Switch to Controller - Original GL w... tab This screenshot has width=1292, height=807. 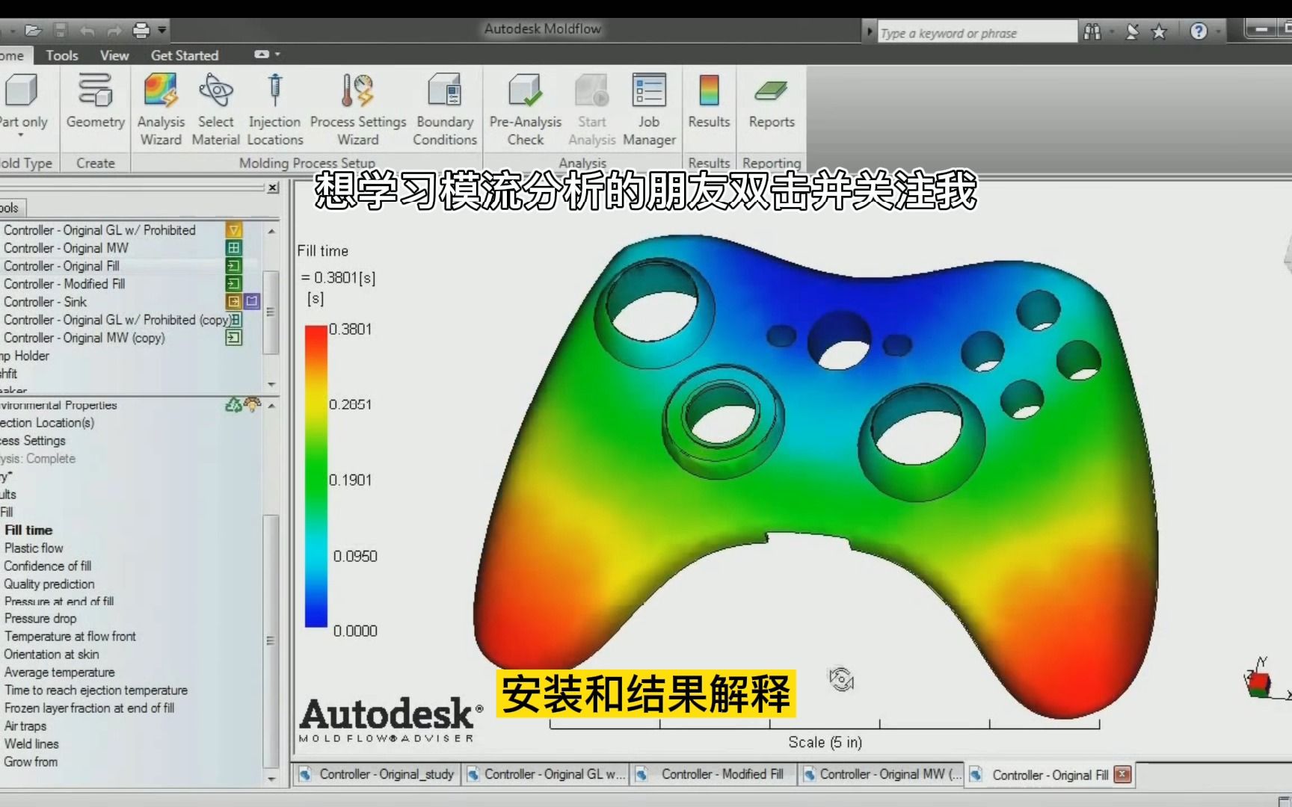[x=546, y=775]
